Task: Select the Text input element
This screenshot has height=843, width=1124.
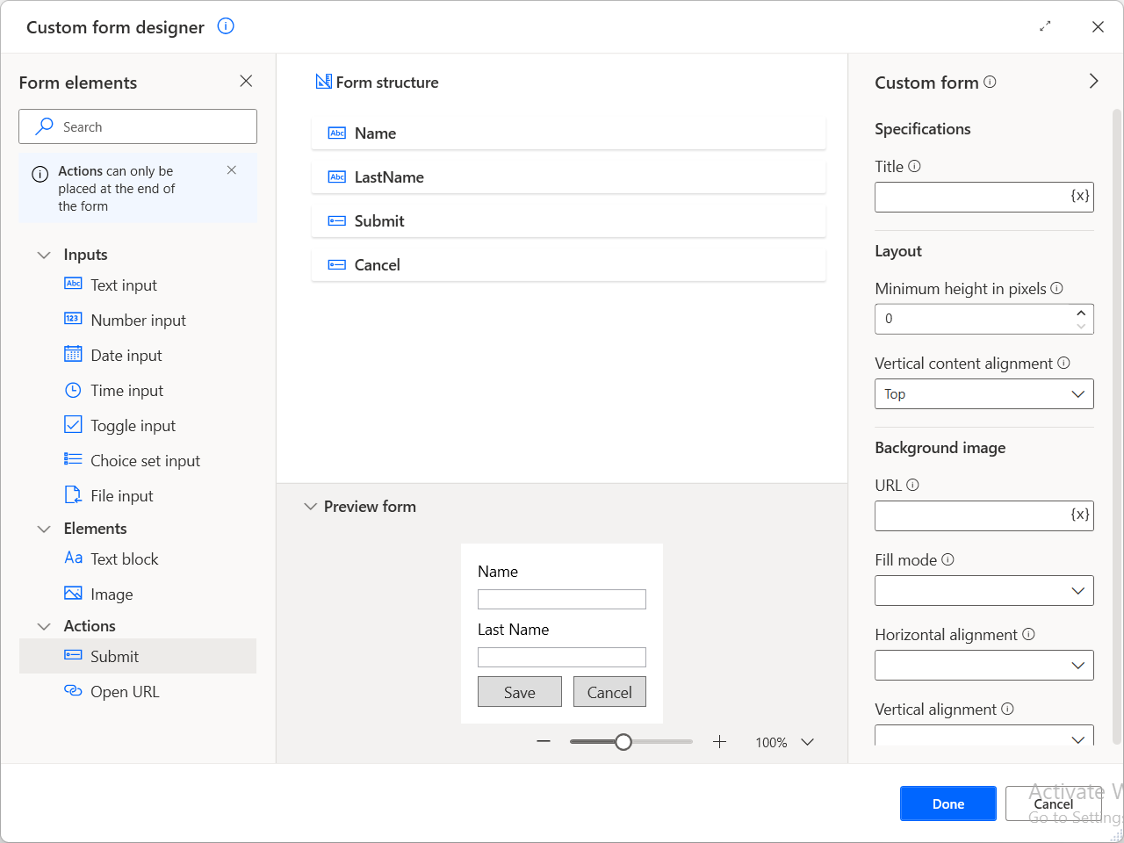Action: click(123, 285)
